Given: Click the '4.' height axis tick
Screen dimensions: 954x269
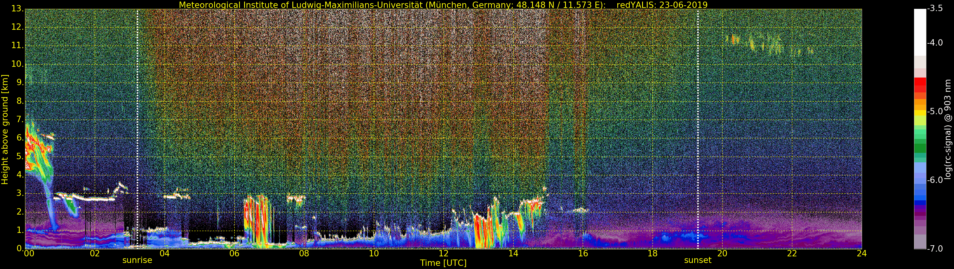Looking at the screenshot, I should pyautogui.click(x=20, y=175).
